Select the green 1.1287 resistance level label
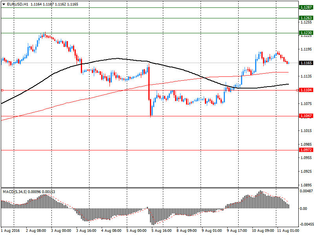The image size is (314, 235). click(x=306, y=7)
